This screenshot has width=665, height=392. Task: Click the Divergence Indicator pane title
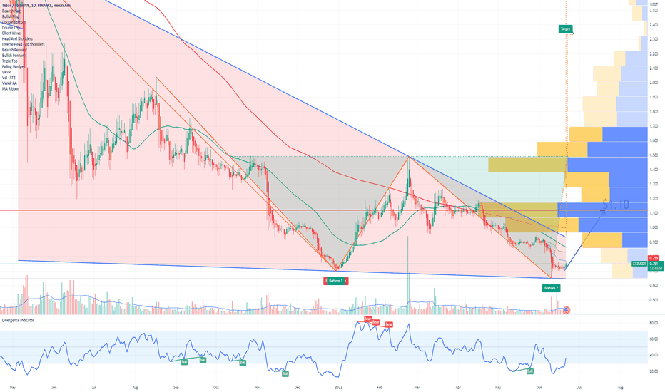(x=18, y=321)
